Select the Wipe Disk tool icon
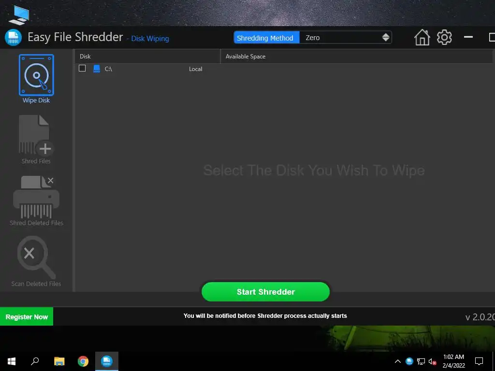Viewport: 495px width, 371px height. click(x=36, y=75)
